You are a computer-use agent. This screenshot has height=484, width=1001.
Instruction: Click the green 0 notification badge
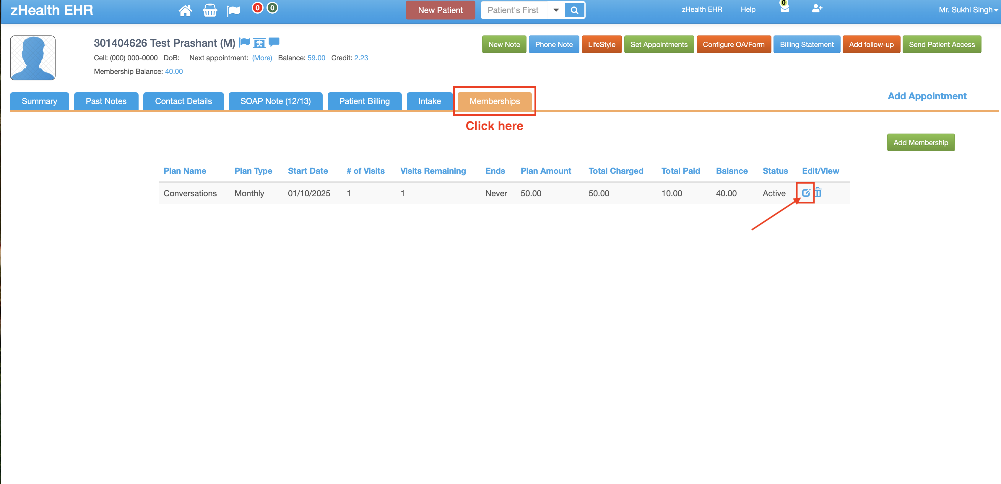[272, 8]
